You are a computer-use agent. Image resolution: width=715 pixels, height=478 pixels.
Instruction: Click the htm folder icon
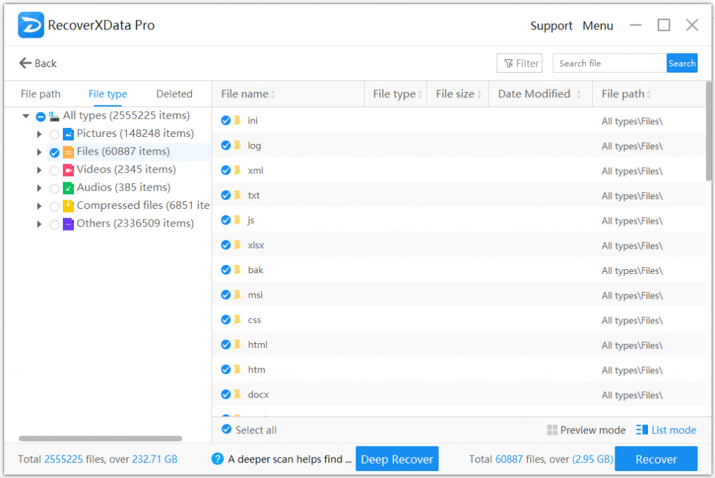click(237, 369)
